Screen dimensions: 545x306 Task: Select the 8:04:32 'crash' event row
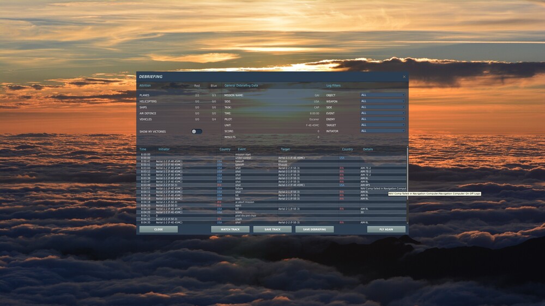[272, 219]
